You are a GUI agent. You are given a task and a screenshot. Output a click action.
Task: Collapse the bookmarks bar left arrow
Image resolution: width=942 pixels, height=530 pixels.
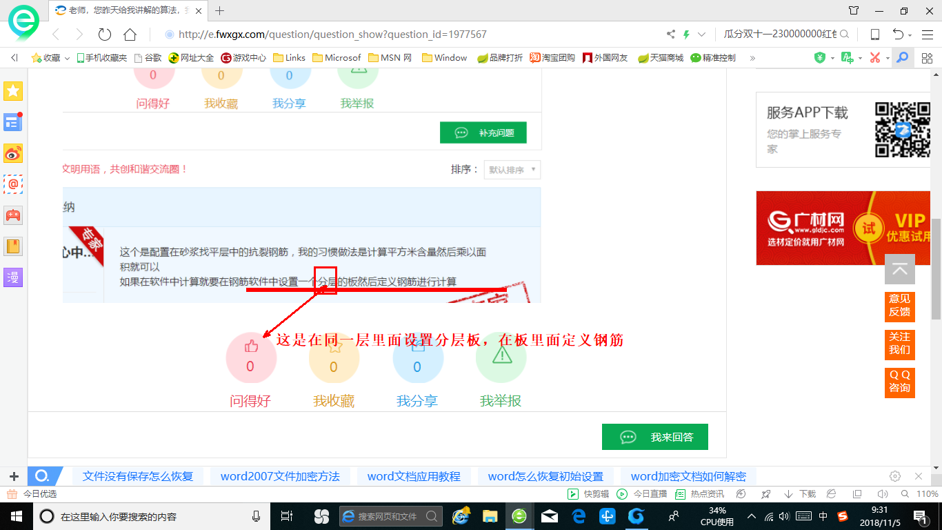pyautogui.click(x=14, y=58)
